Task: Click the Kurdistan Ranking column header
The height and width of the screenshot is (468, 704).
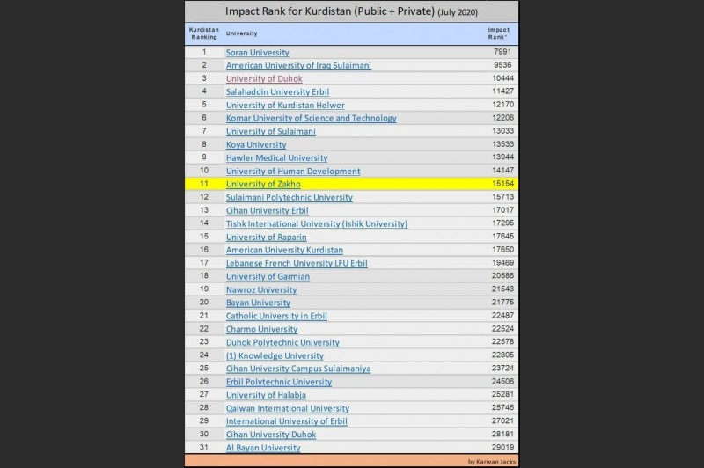Action: (203, 33)
